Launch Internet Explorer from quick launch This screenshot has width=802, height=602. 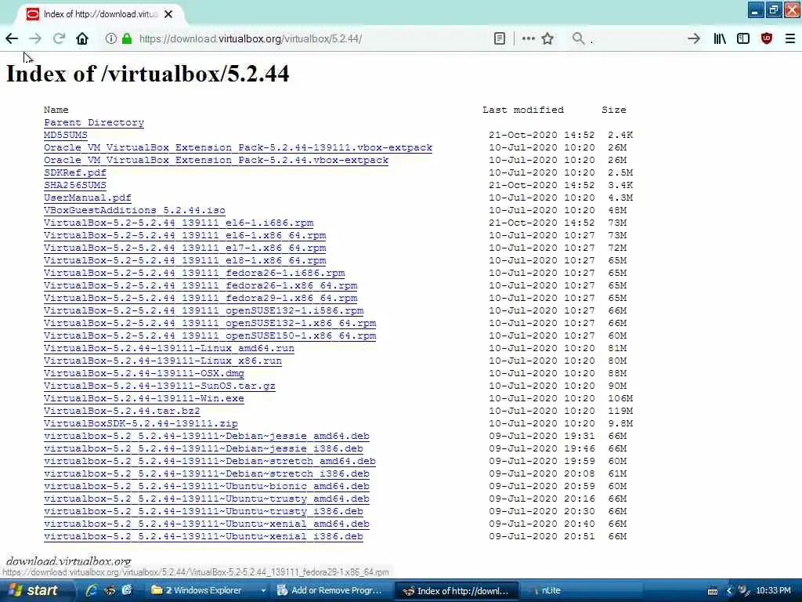click(92, 590)
